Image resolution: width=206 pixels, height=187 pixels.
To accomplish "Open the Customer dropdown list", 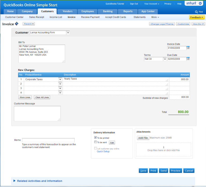I will [68, 33].
